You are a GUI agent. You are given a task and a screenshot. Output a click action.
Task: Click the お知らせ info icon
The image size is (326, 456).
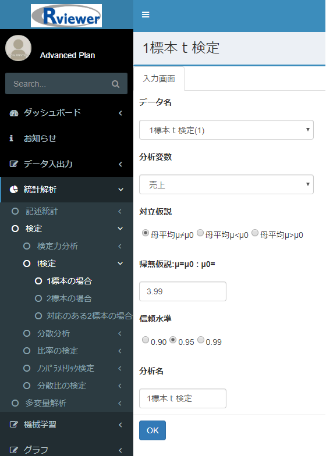click(x=12, y=138)
